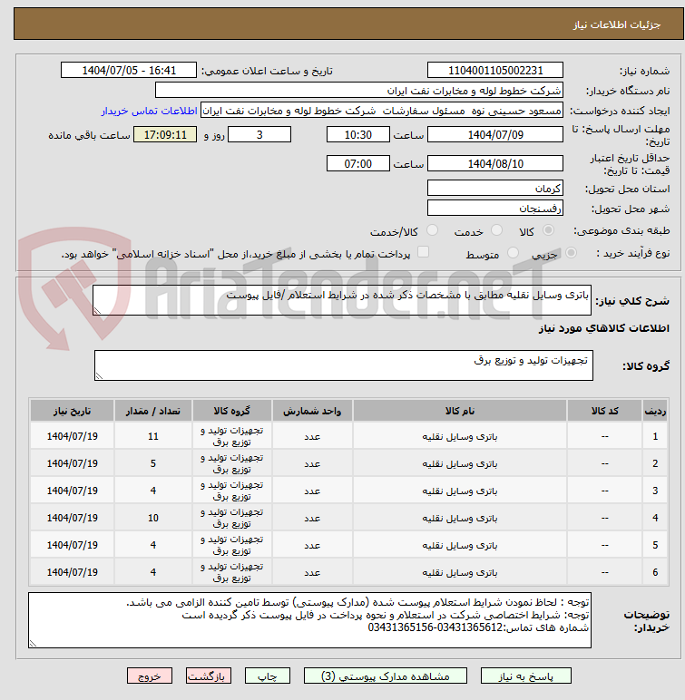
Task: Click the پاسخ به نیاز button
Action: tap(526, 676)
